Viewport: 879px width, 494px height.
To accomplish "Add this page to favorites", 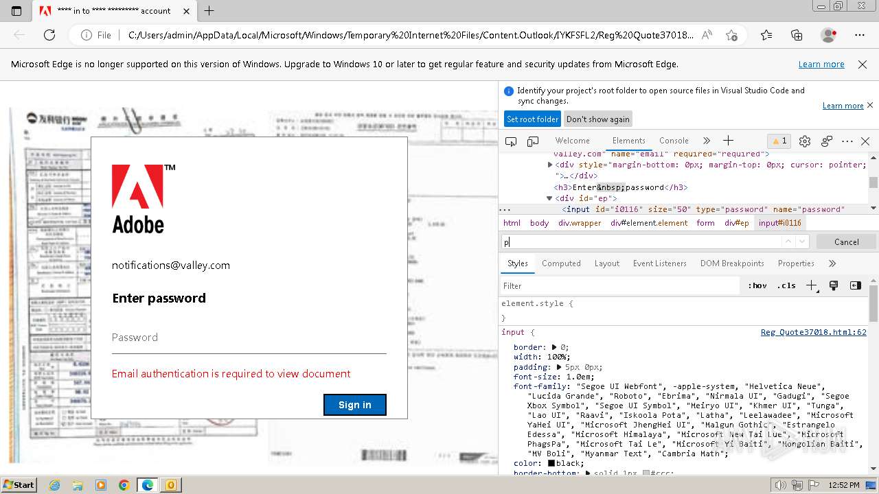I will tap(732, 35).
